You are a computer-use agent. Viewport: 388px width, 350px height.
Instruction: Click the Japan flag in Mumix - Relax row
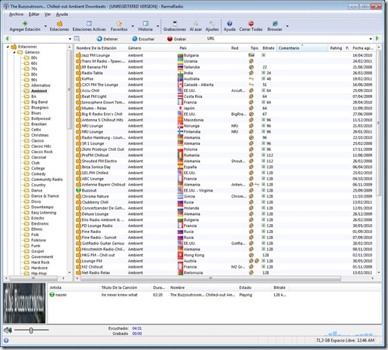180,108
